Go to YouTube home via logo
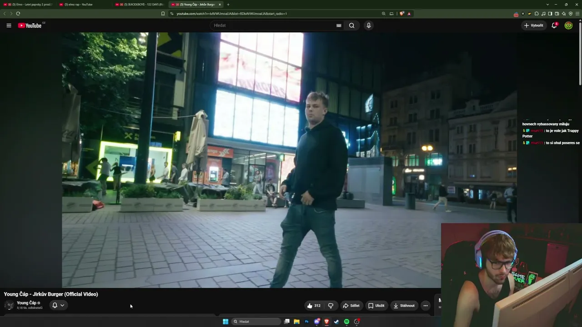 click(30, 25)
